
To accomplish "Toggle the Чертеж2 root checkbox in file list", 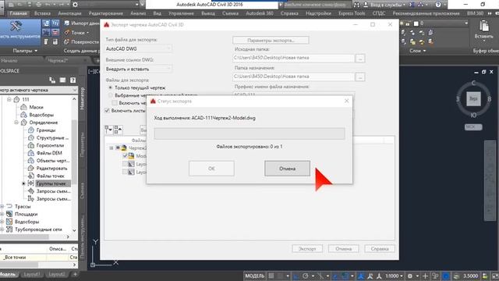I will pos(118,148).
